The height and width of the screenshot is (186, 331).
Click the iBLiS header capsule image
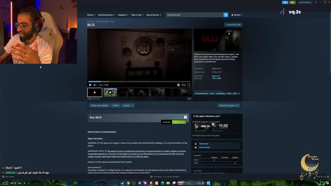click(218, 40)
